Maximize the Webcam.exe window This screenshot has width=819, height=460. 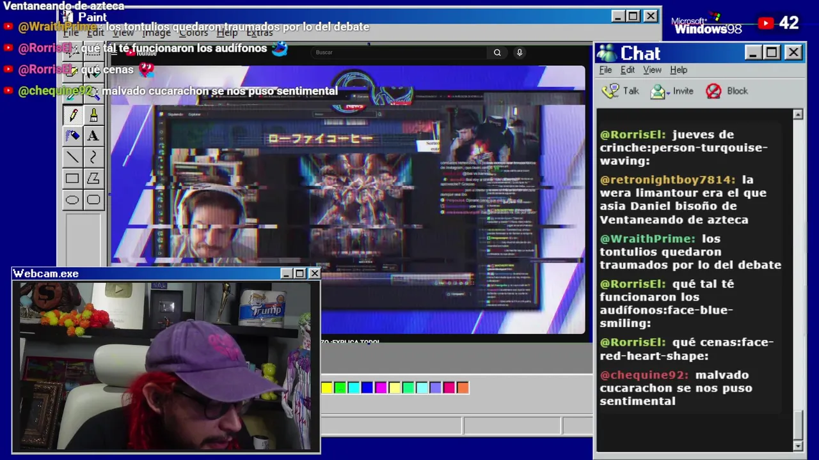click(x=299, y=273)
